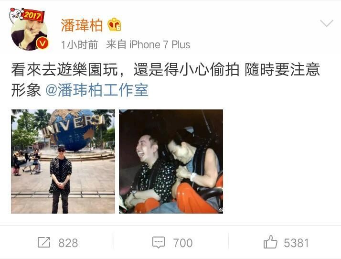Open the Universal globe photo thumbnail
The width and height of the screenshot is (341, 259).
point(63,162)
